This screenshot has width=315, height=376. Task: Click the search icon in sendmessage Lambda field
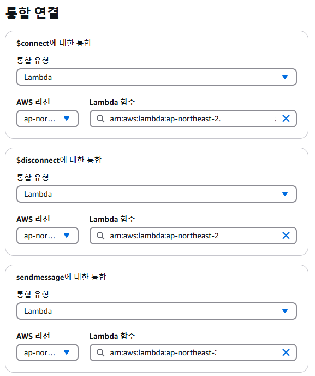coord(100,352)
